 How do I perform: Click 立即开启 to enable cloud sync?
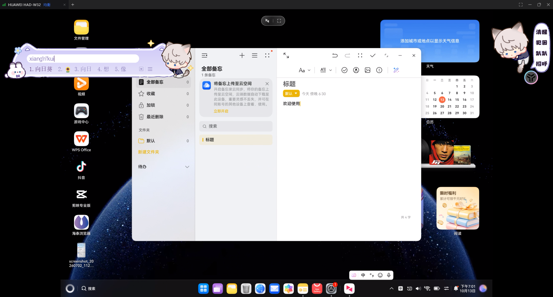(221, 111)
